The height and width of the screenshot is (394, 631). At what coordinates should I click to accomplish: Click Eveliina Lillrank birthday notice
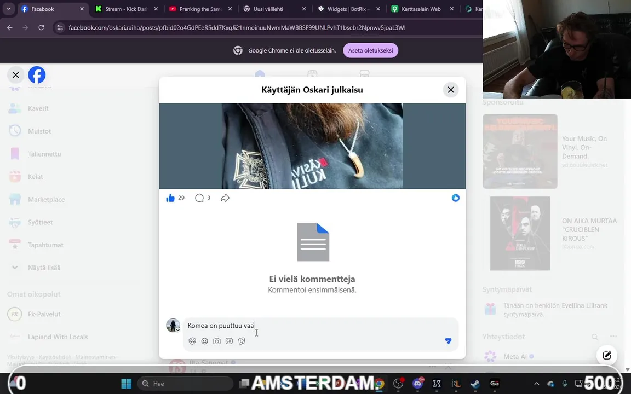pyautogui.click(x=555, y=310)
